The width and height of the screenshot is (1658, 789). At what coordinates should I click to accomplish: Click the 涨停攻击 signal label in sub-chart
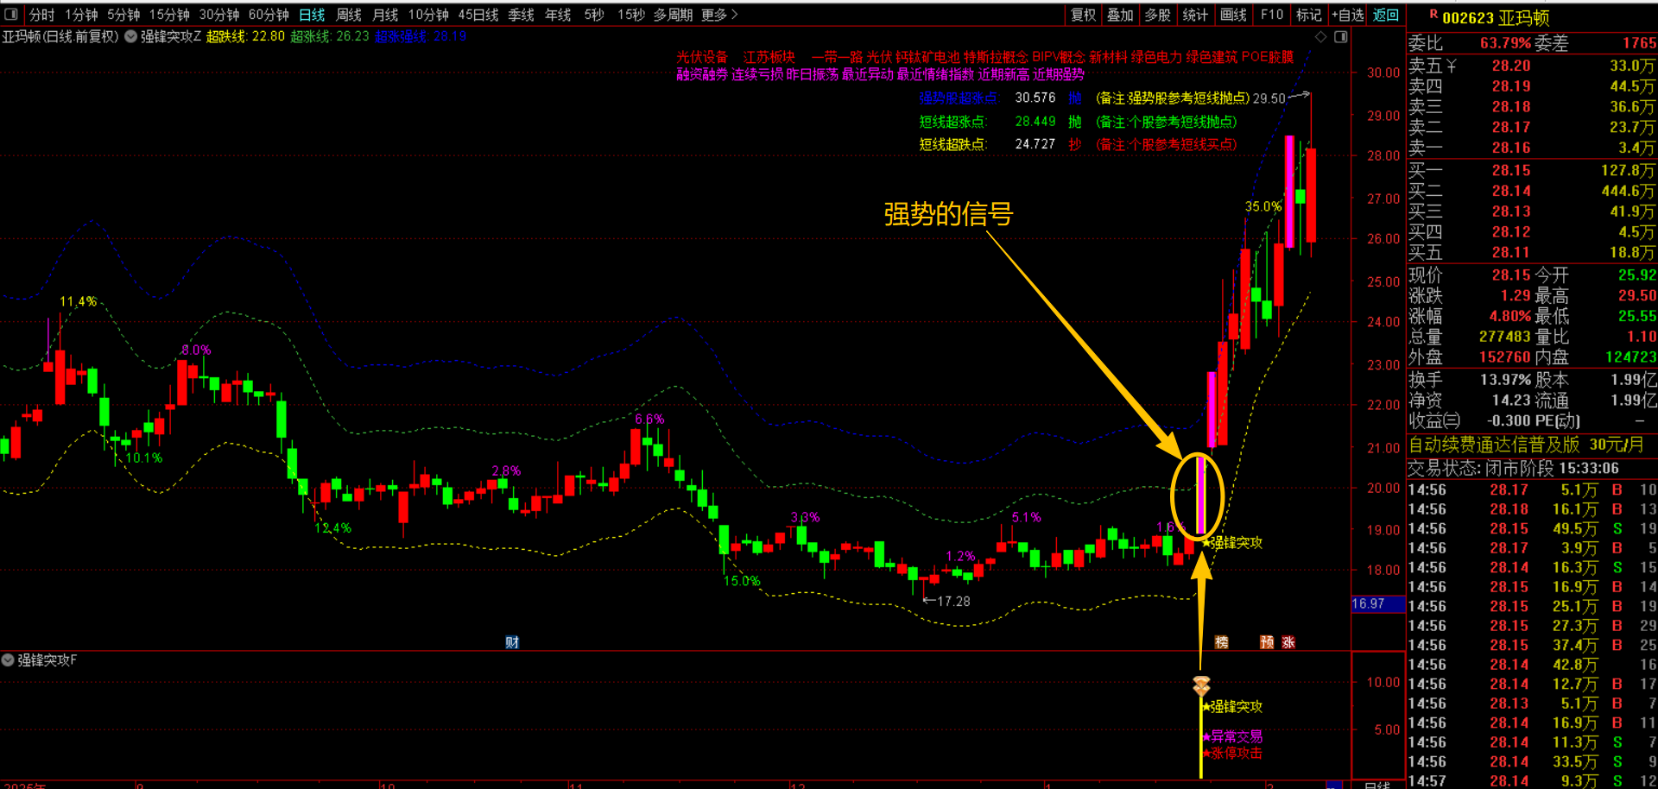(1236, 754)
